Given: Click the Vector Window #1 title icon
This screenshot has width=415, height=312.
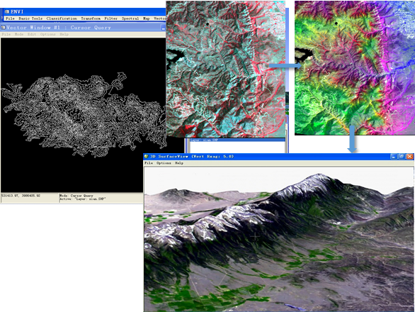Looking at the screenshot, I should pos(3,28).
